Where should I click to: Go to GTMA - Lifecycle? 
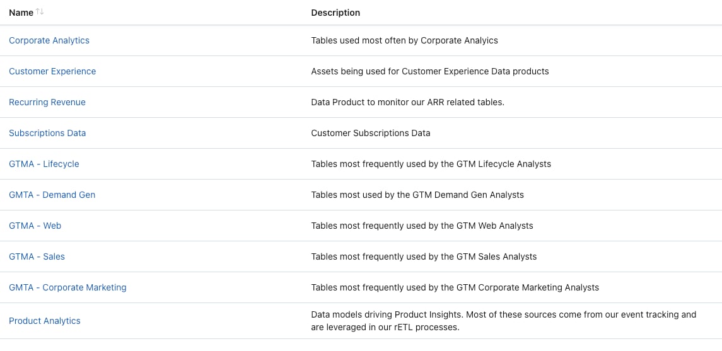pyautogui.click(x=44, y=164)
